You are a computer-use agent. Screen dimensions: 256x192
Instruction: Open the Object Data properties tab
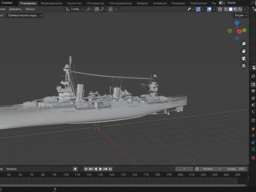253,149
